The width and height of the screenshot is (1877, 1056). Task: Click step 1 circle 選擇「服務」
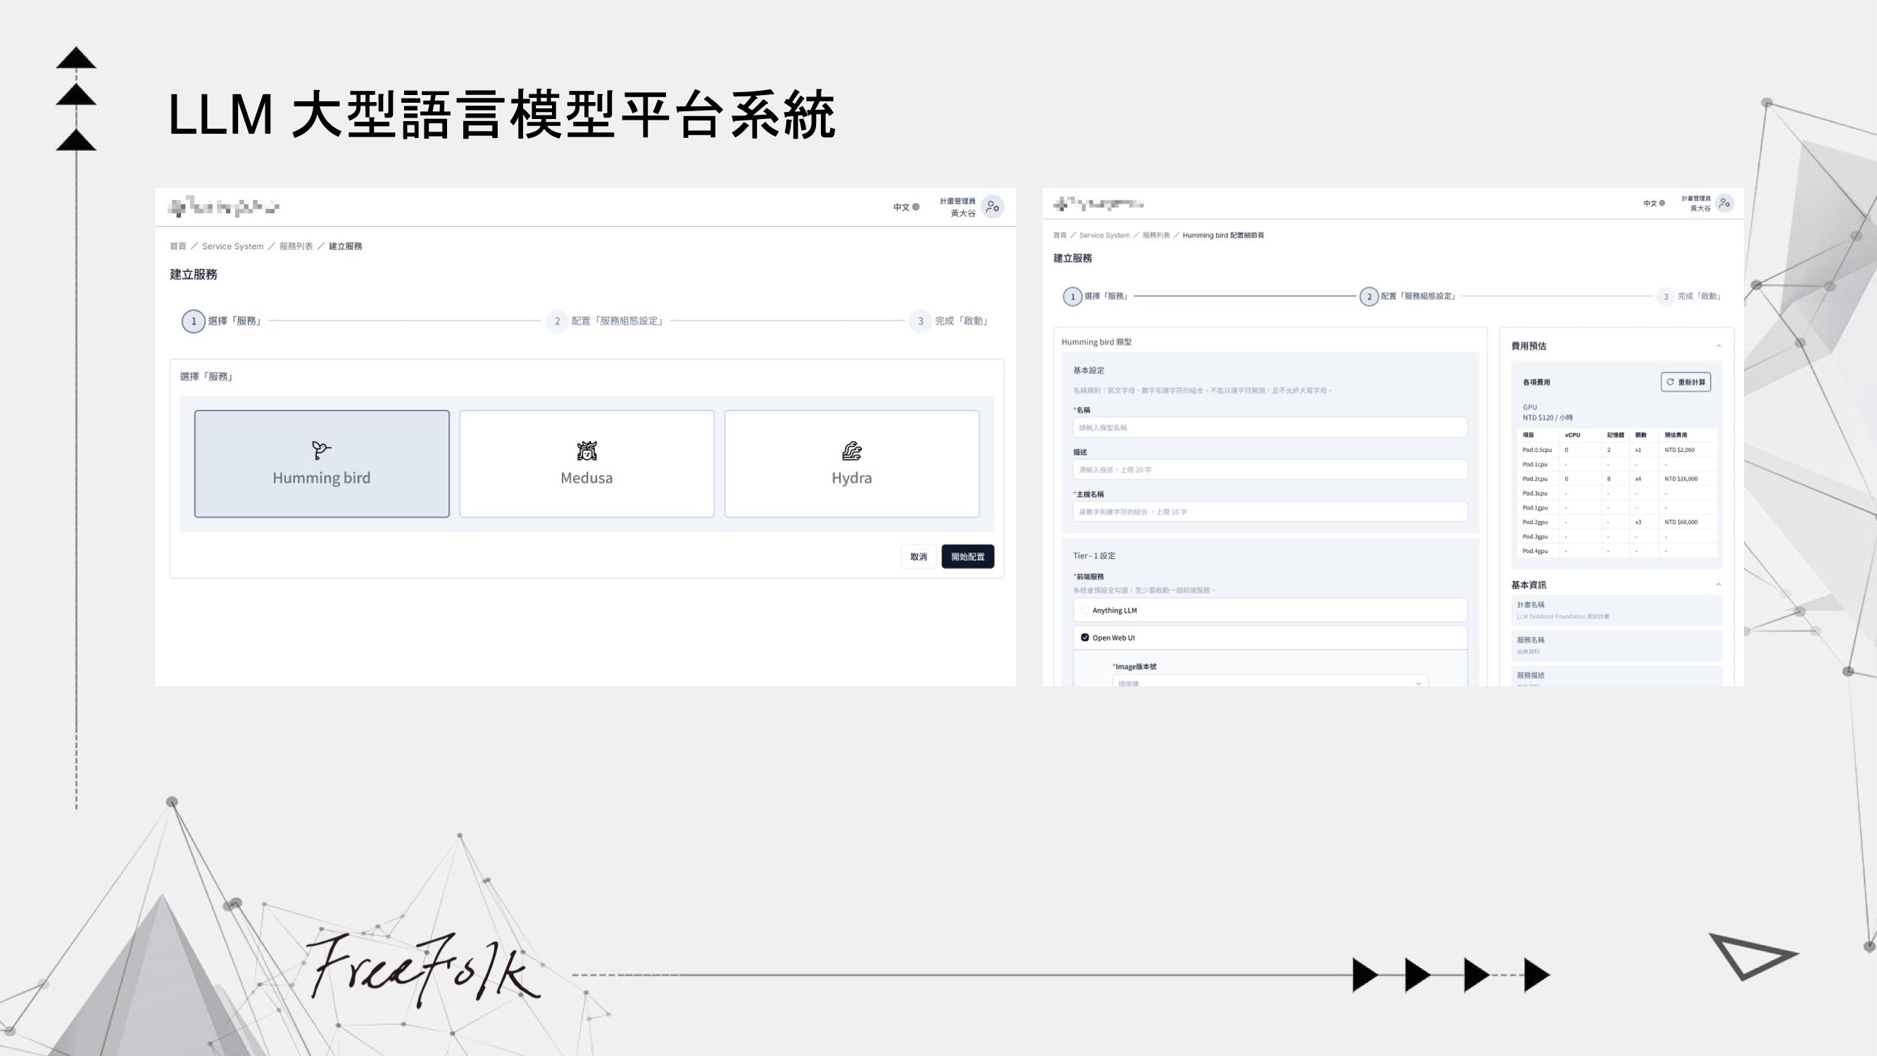click(x=193, y=322)
